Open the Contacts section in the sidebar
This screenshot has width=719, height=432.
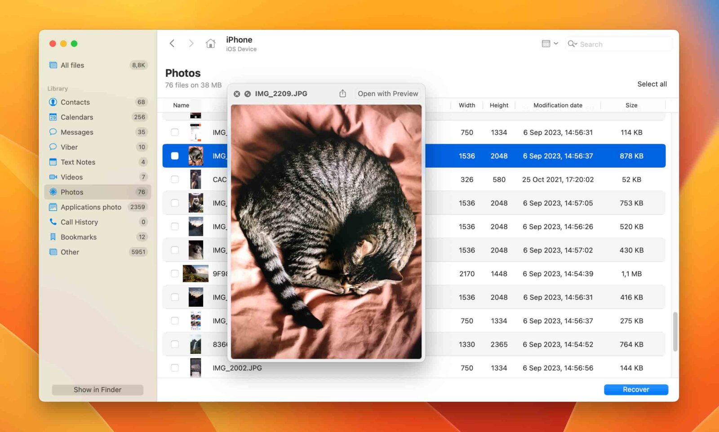(75, 102)
